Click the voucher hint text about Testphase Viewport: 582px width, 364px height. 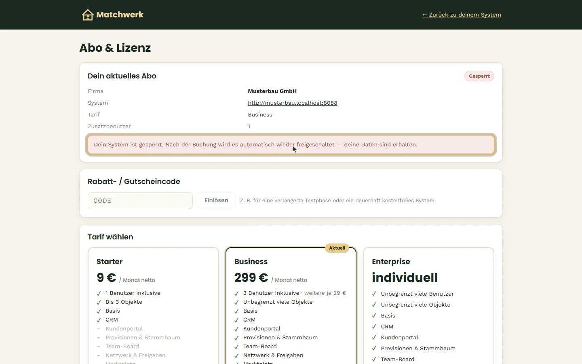(x=338, y=201)
